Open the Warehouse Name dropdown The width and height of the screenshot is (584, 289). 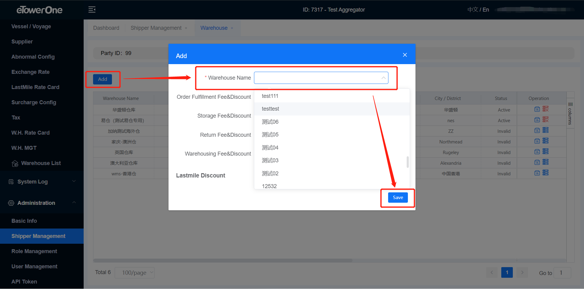click(321, 78)
